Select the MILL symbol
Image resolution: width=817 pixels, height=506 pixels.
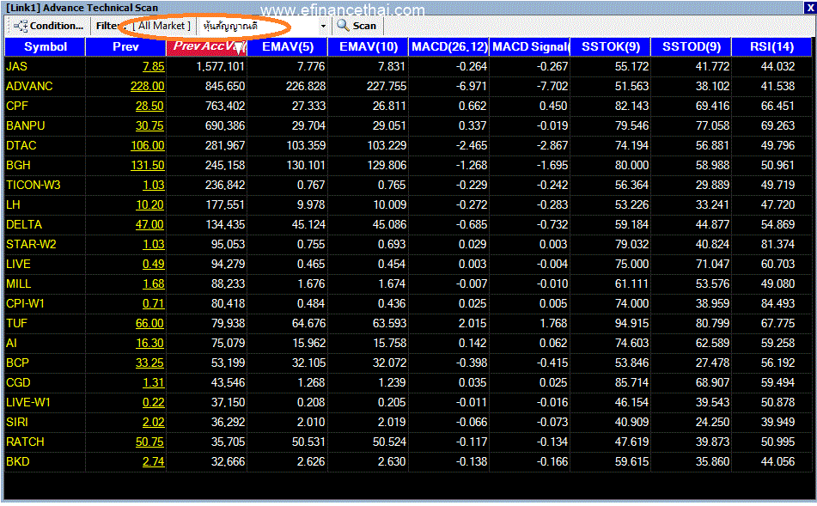pyautogui.click(x=19, y=284)
